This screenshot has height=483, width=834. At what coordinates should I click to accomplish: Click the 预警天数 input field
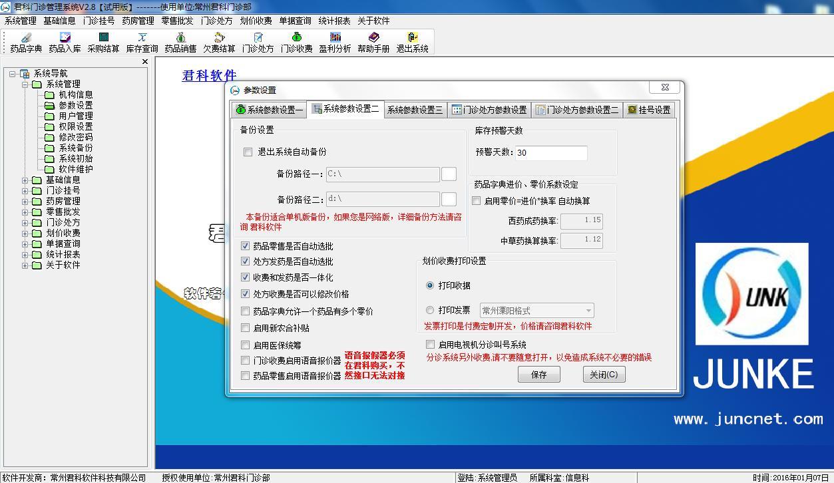coord(550,153)
